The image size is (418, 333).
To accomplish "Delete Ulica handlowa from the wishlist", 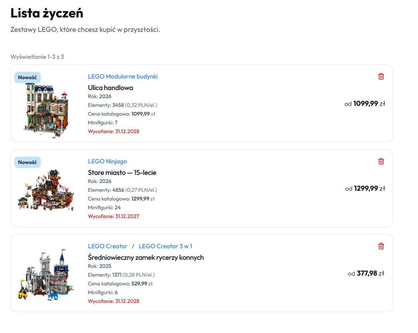I will point(381,77).
